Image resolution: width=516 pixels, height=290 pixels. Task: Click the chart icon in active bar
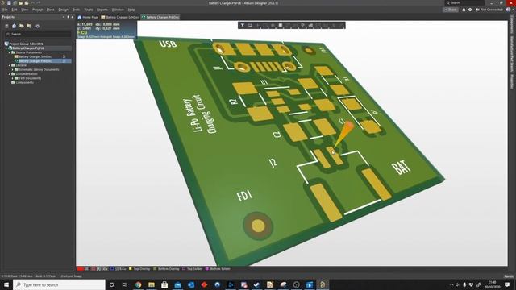tap(310, 25)
